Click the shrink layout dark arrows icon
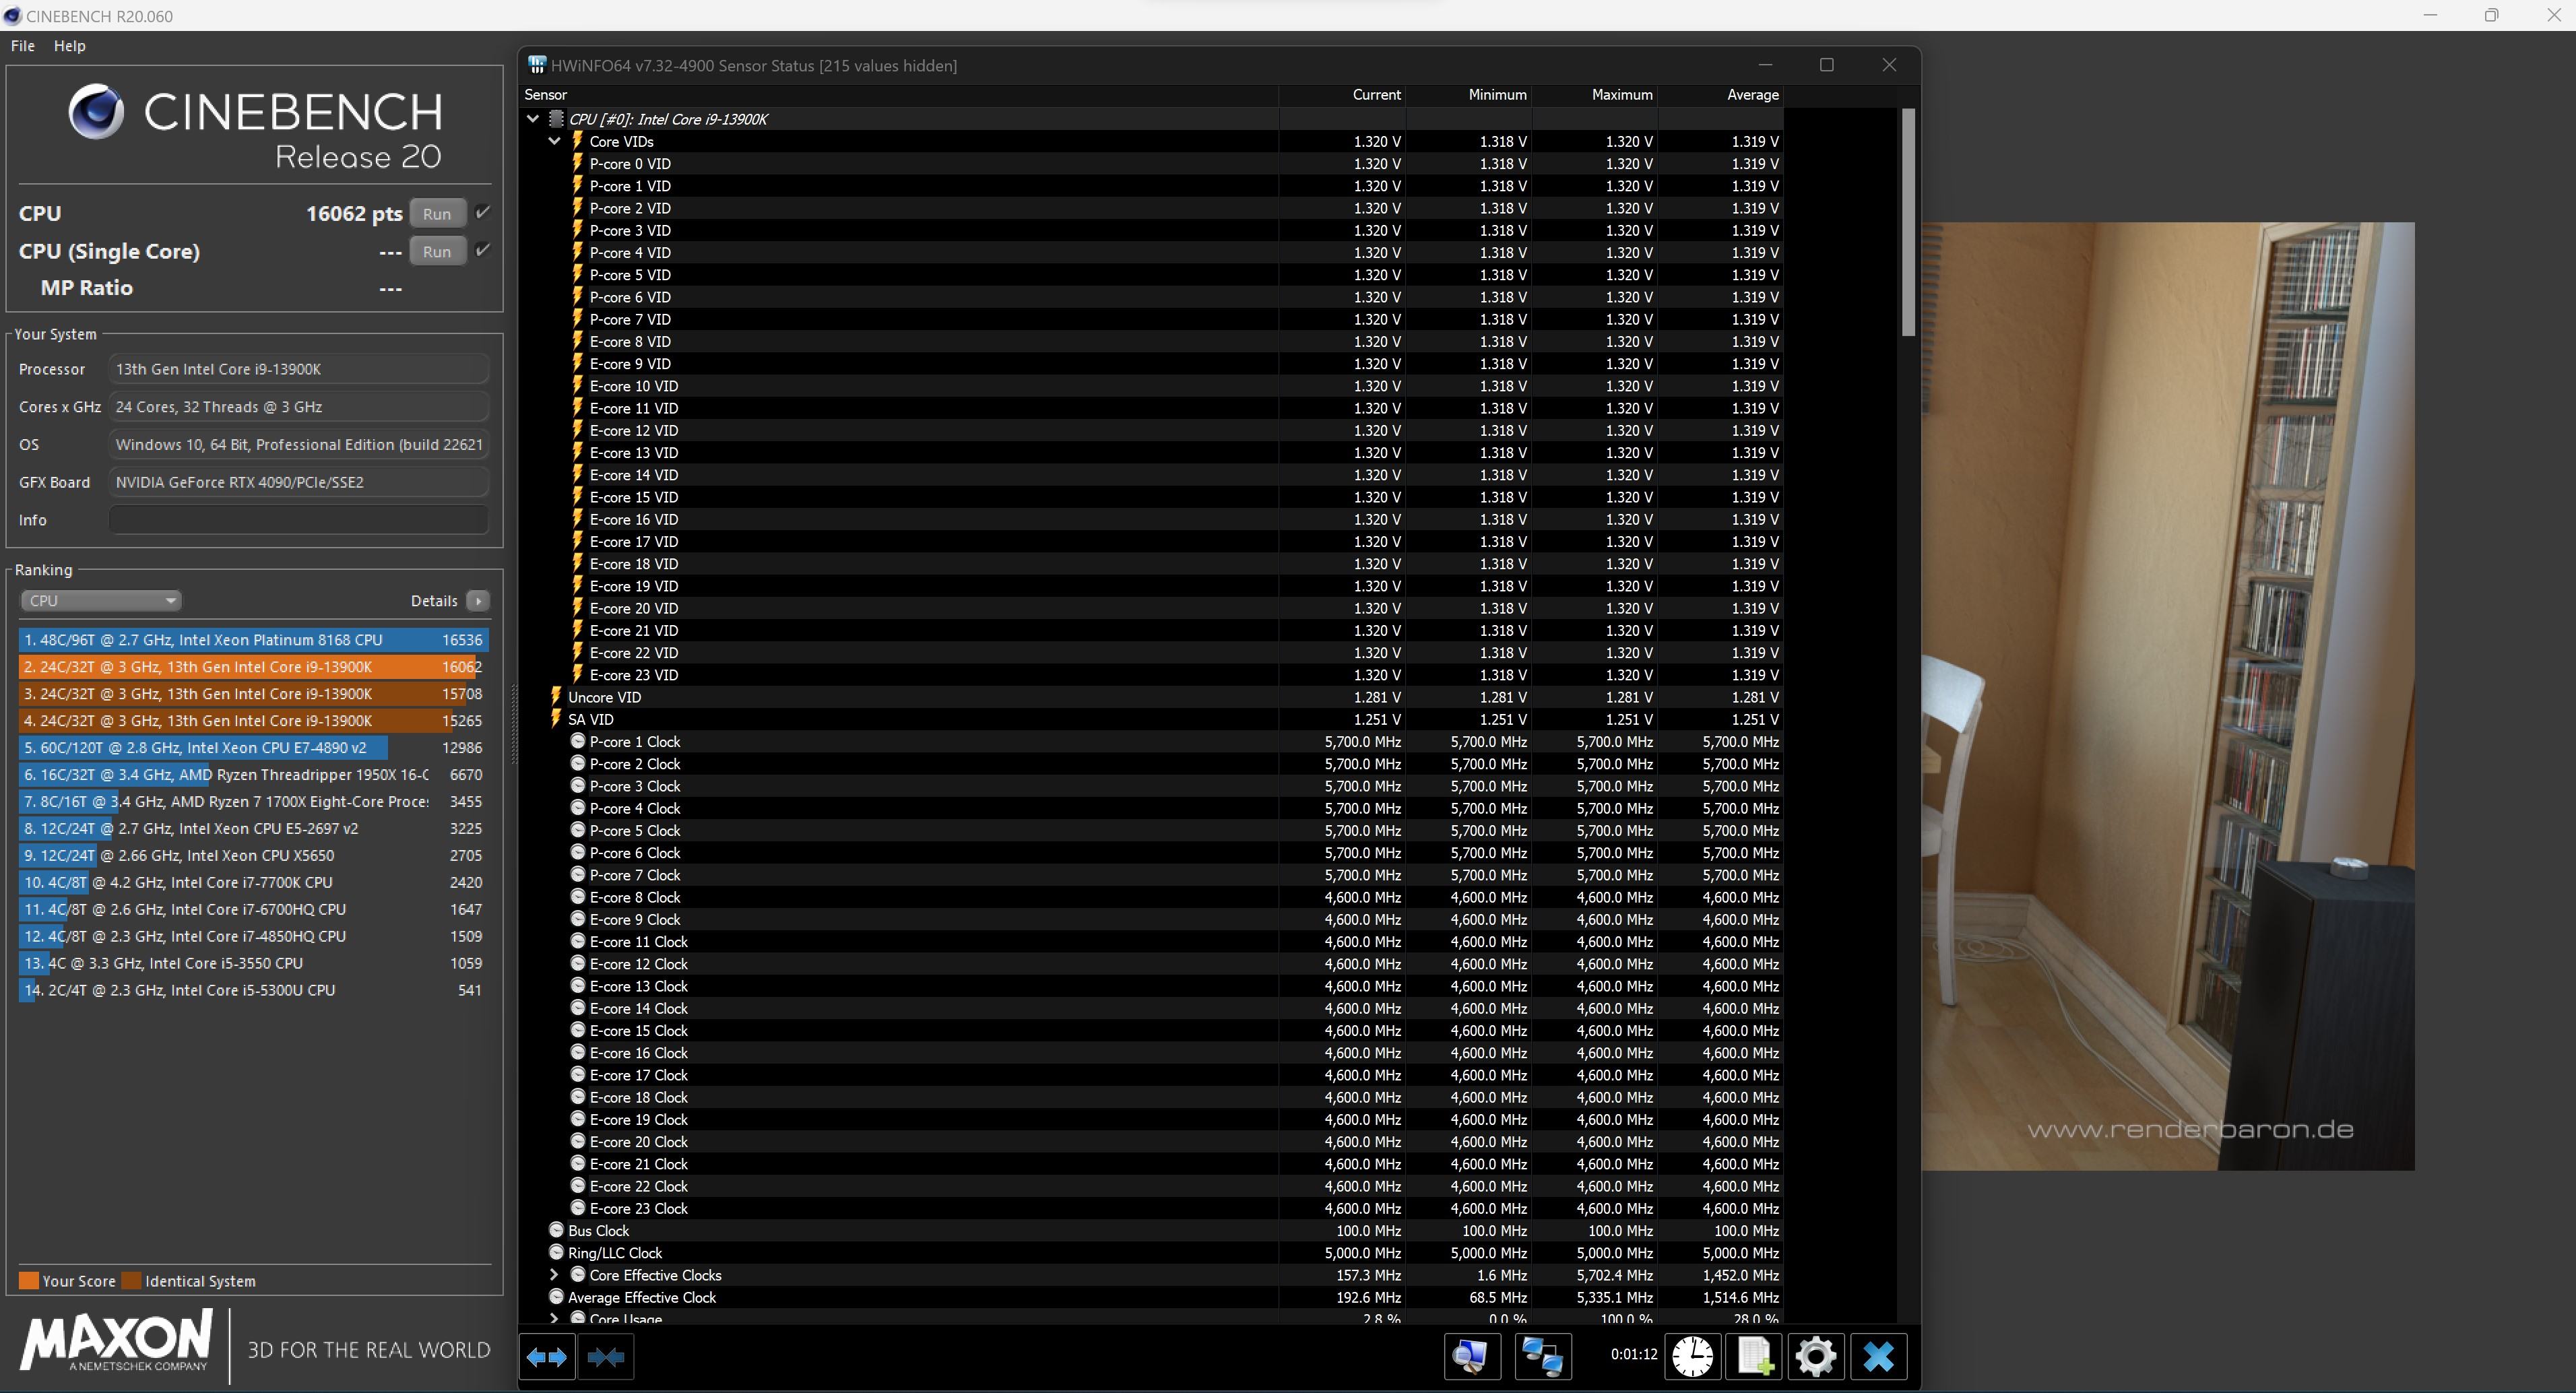Viewport: 2576px width, 1393px height. point(606,1357)
